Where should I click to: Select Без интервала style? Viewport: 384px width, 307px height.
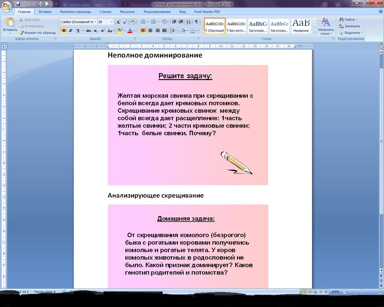pyautogui.click(x=236, y=26)
